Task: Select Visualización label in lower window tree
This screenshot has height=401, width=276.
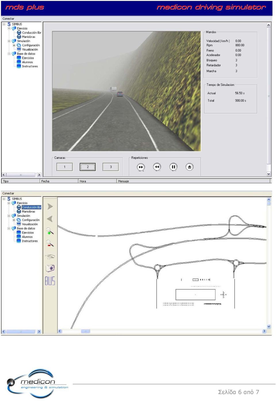Action: pos(30,224)
